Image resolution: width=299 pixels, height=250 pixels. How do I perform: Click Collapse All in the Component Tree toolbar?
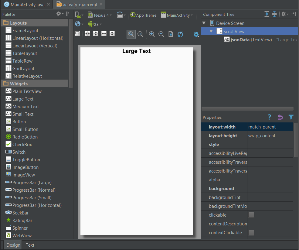(274, 14)
